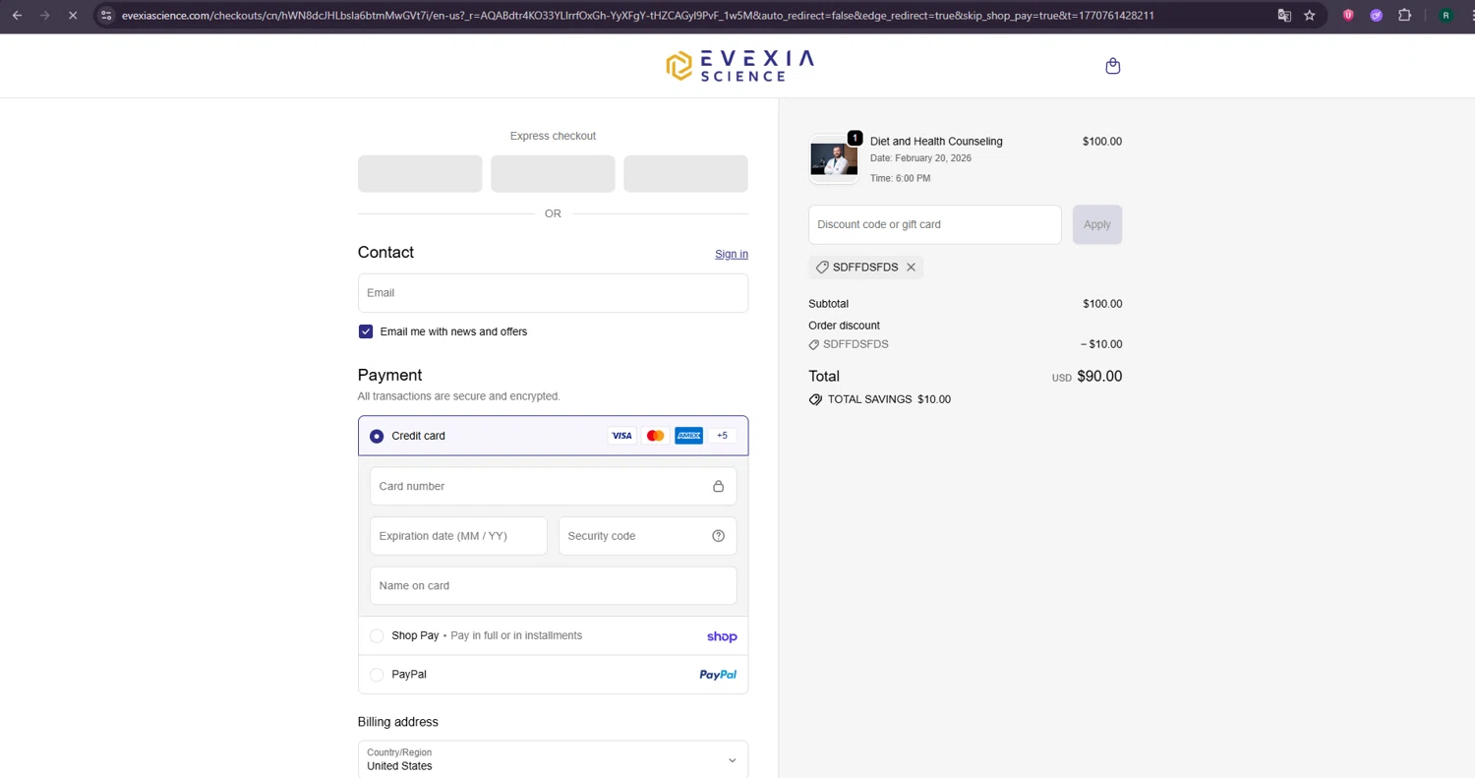
Task: Focus the Name on card field
Action: tap(553, 585)
